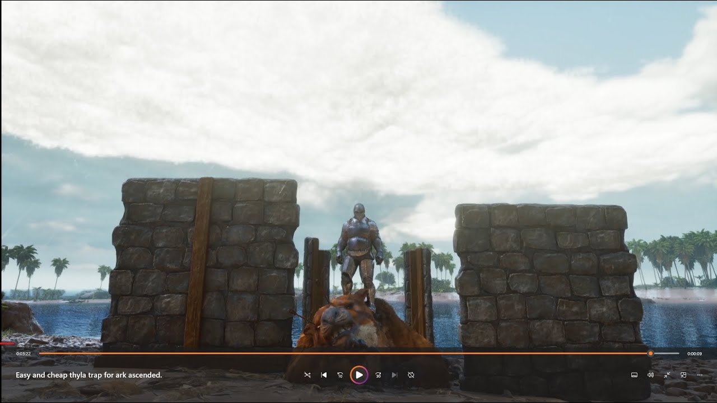Skip back 10 seconds

click(x=340, y=375)
